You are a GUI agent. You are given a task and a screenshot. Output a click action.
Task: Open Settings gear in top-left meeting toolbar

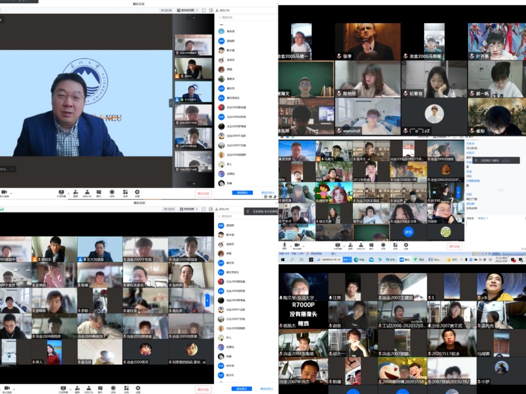tap(138, 193)
